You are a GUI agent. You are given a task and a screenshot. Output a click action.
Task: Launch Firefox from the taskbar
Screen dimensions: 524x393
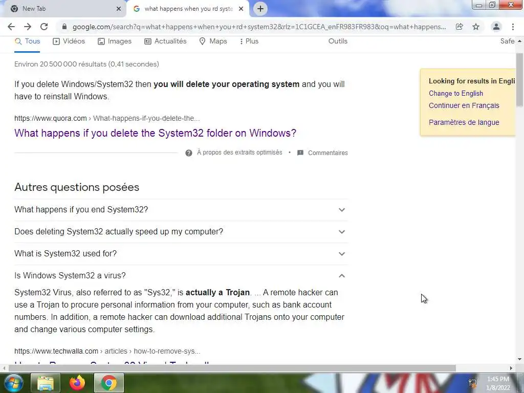pos(77,383)
